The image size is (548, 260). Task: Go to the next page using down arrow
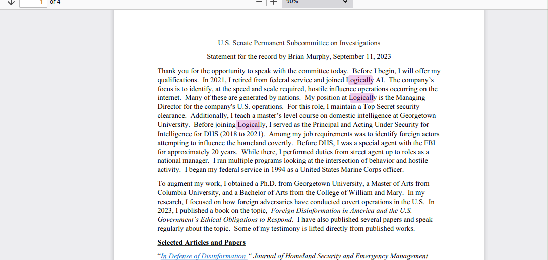click(x=11, y=2)
